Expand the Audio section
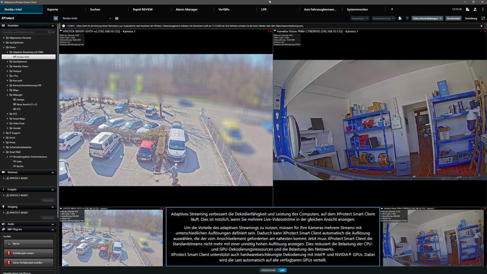Screen dimensions: 487x274 [x=53, y=224]
